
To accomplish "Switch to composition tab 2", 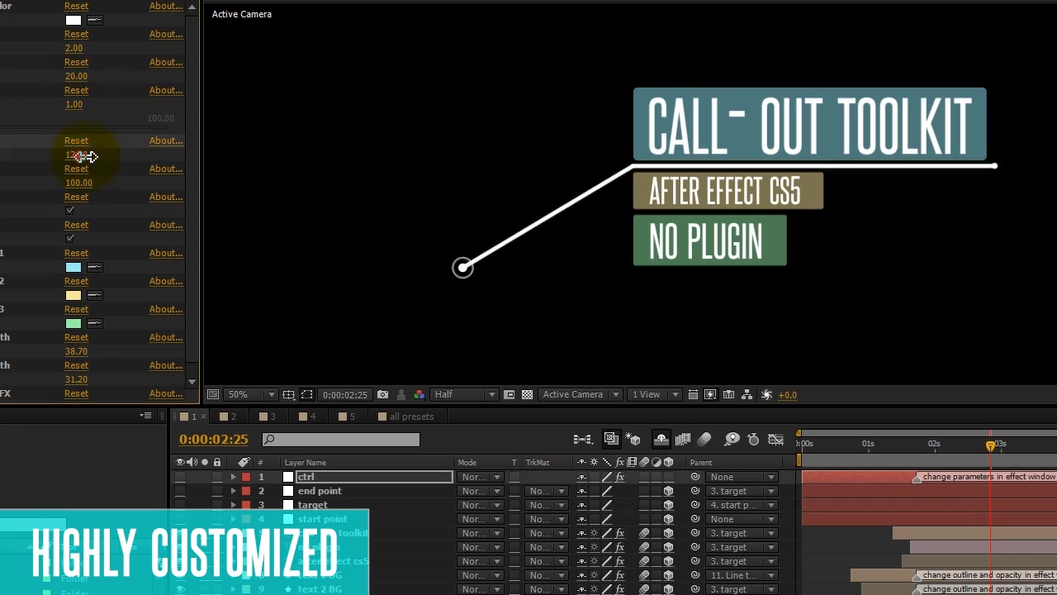I will (x=229, y=416).
